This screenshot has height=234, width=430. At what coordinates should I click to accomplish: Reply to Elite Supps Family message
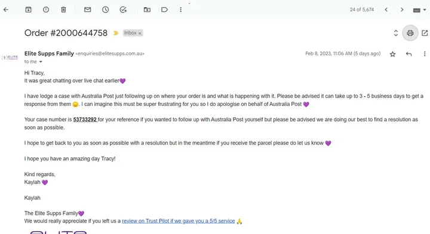pos(408,54)
